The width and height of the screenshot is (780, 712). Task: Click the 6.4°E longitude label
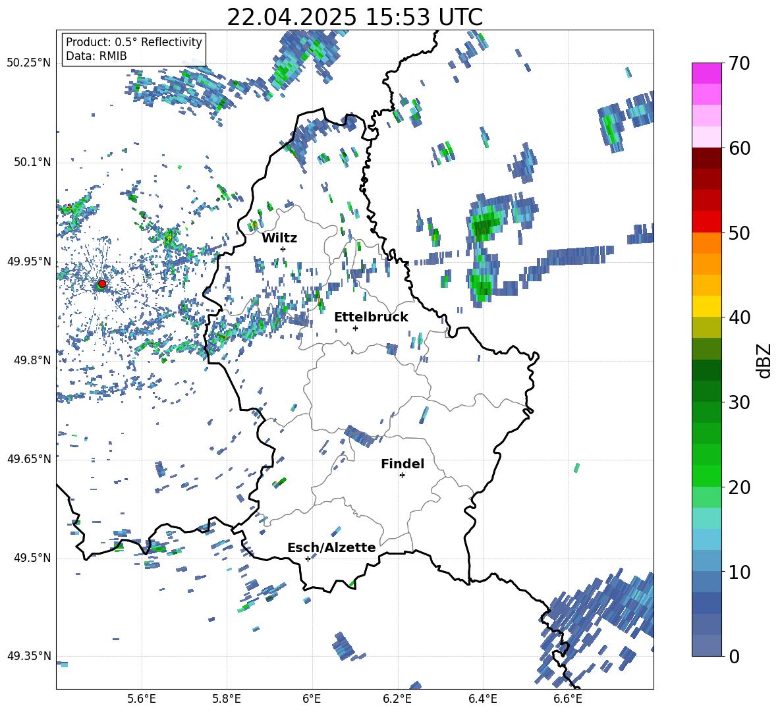[482, 699]
